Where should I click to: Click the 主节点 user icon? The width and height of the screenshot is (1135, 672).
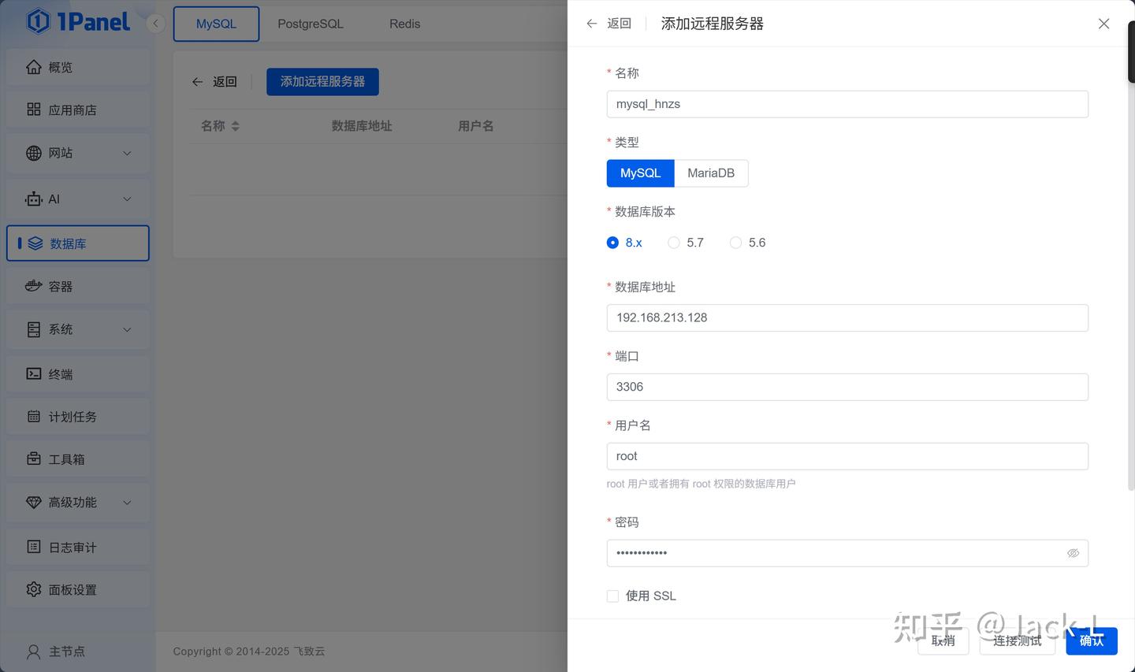point(34,652)
